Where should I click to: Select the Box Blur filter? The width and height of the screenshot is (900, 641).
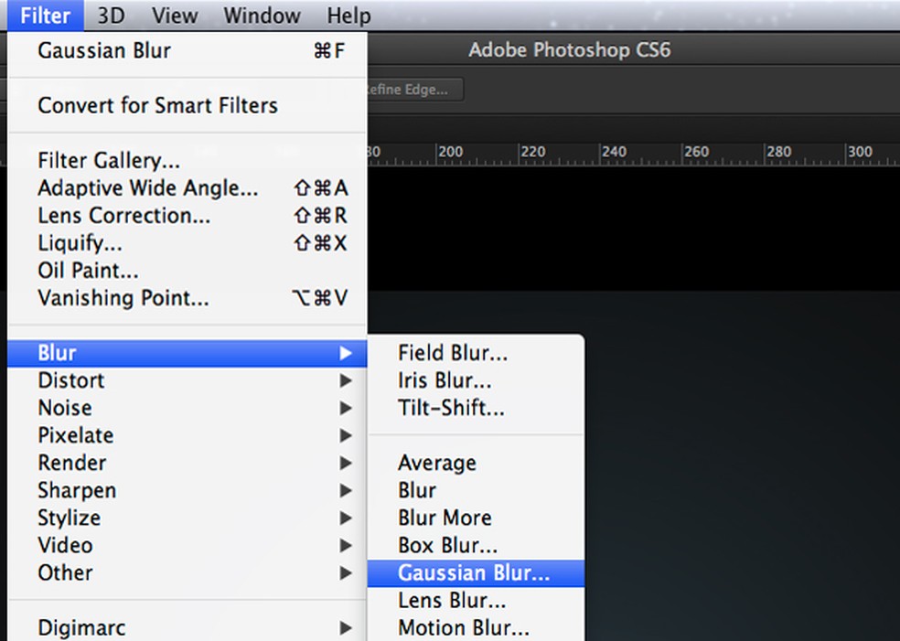[x=447, y=546]
